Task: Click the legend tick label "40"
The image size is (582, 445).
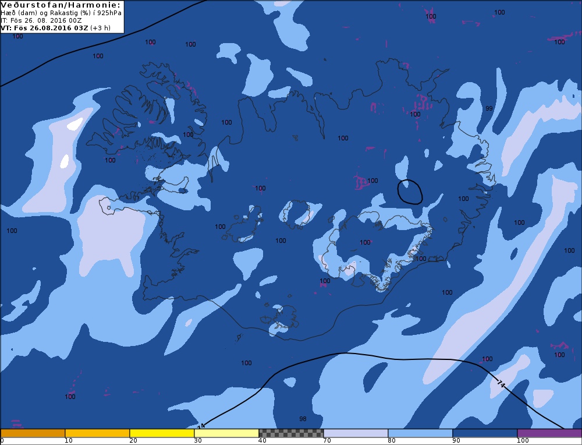Action: coord(262,441)
